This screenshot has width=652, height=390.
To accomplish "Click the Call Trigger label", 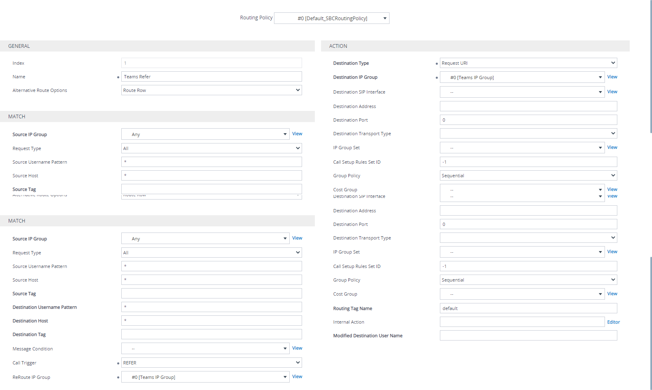I will pos(24,363).
